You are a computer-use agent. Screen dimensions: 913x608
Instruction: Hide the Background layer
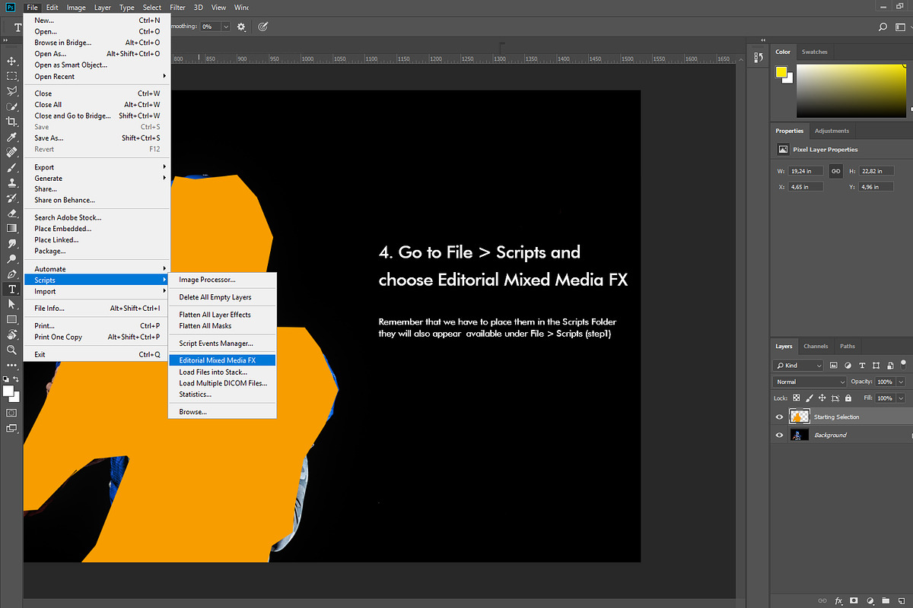(779, 435)
